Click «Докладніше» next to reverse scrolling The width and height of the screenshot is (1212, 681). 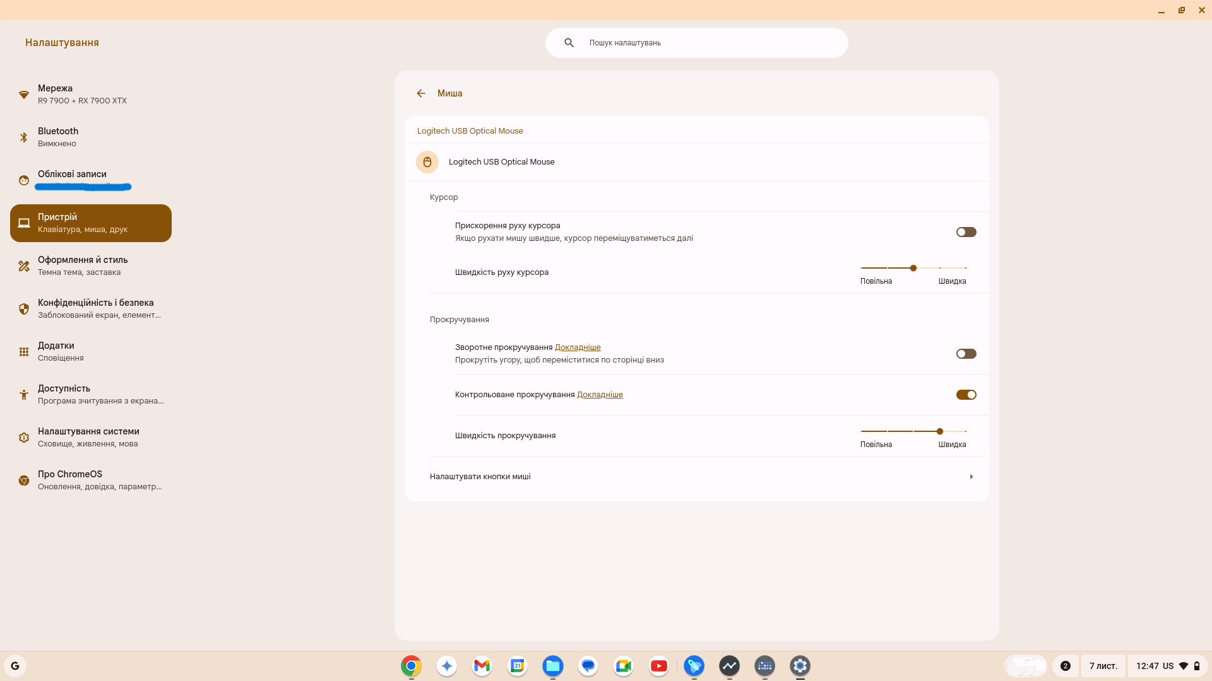(x=577, y=347)
